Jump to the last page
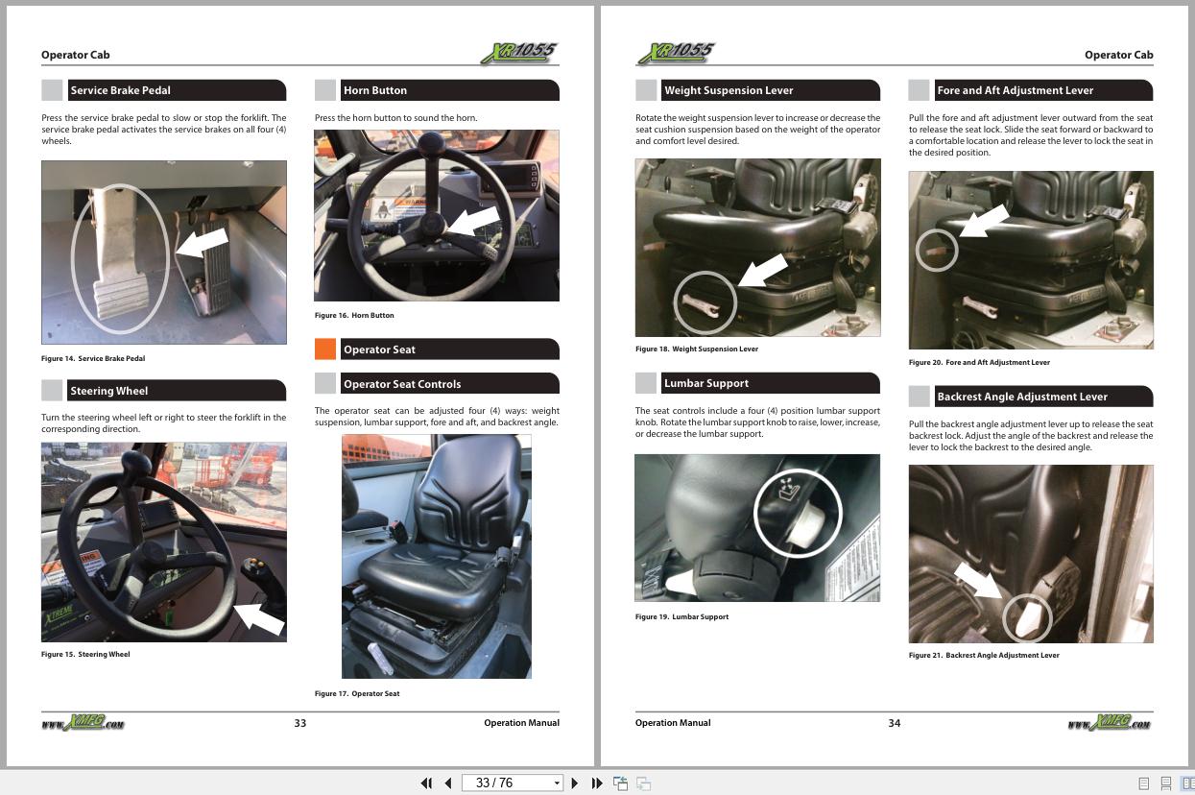The image size is (1195, 795). pyautogui.click(x=596, y=783)
